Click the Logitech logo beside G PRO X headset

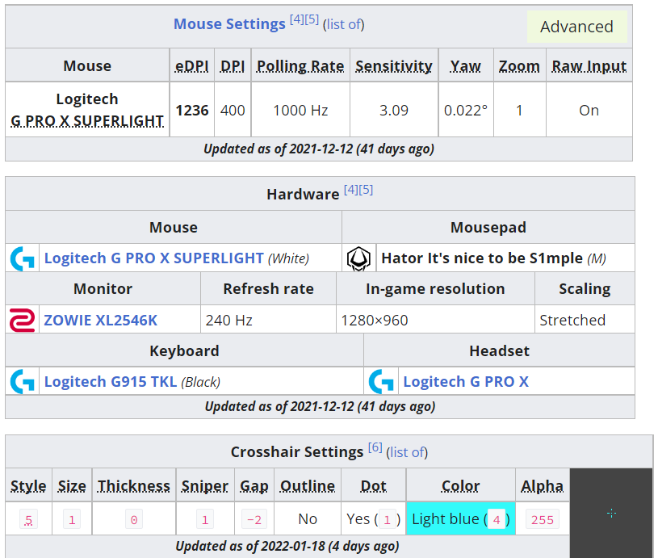point(381,381)
